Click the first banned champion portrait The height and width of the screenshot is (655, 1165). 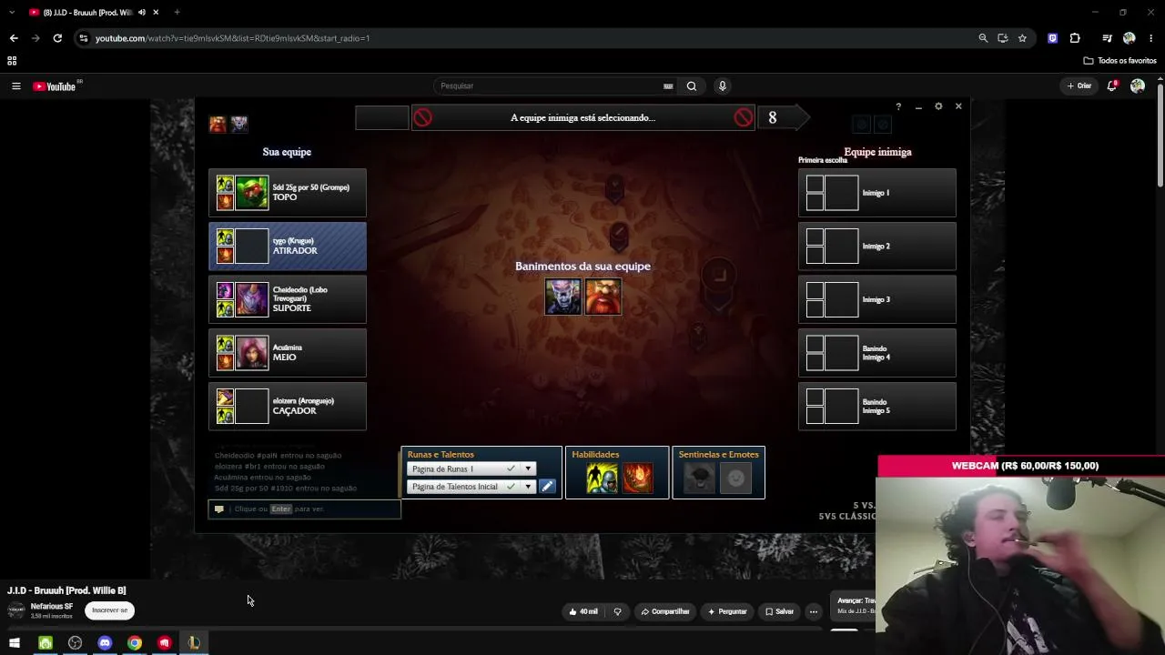[x=562, y=297]
